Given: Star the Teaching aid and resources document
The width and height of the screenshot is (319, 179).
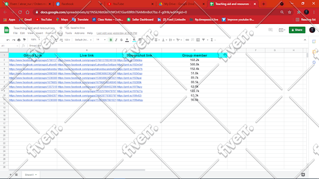Looking at the screenshot, I should [x=61, y=28].
